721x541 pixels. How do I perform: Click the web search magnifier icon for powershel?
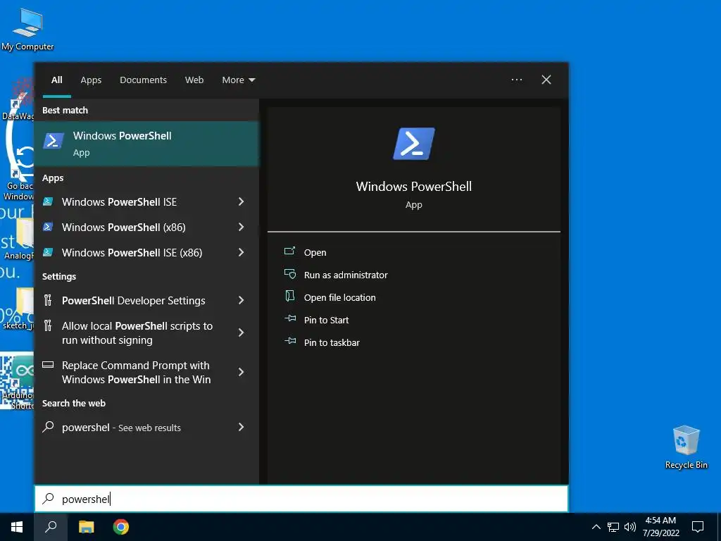point(48,427)
